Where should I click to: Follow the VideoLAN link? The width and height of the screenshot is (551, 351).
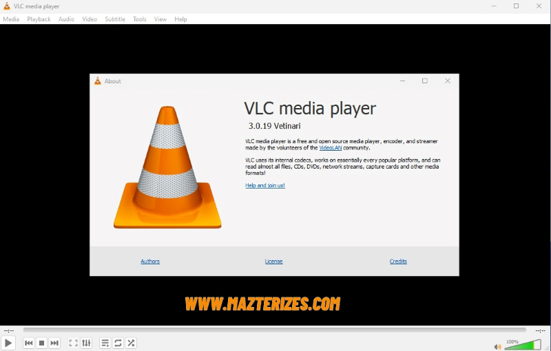click(331, 148)
